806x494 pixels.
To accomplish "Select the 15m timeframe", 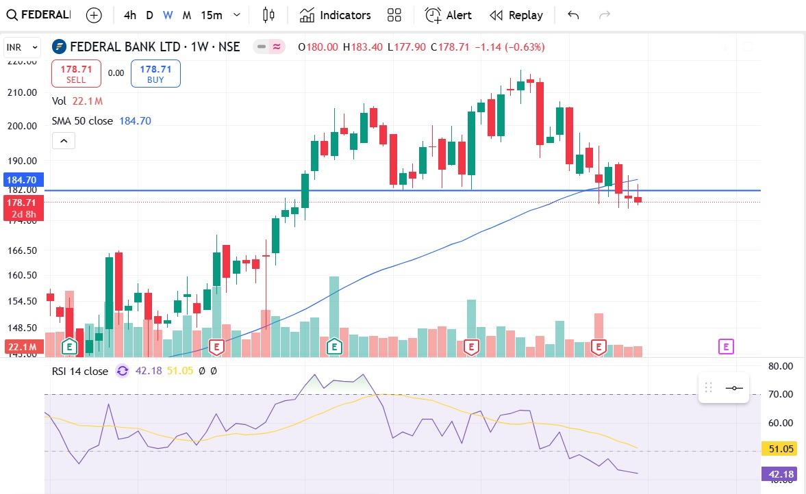I will 212,16.
